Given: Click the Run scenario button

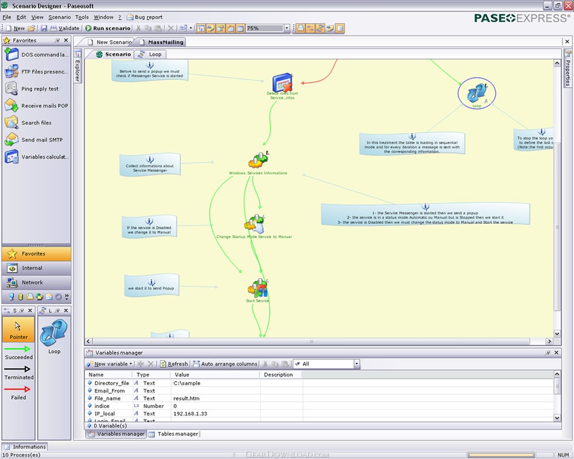Looking at the screenshot, I should [x=108, y=28].
